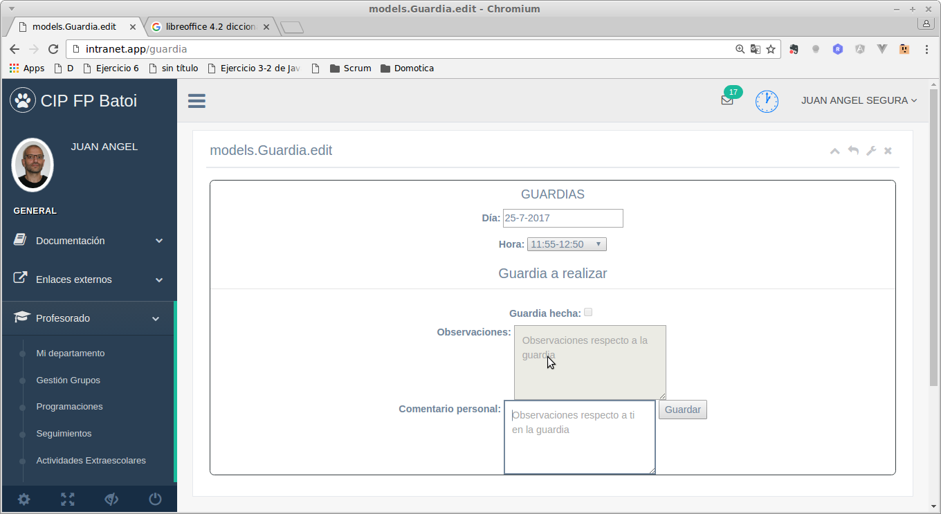The height and width of the screenshot is (514, 941).
Task: Focus the Comentario personal textarea
Action: click(580, 437)
